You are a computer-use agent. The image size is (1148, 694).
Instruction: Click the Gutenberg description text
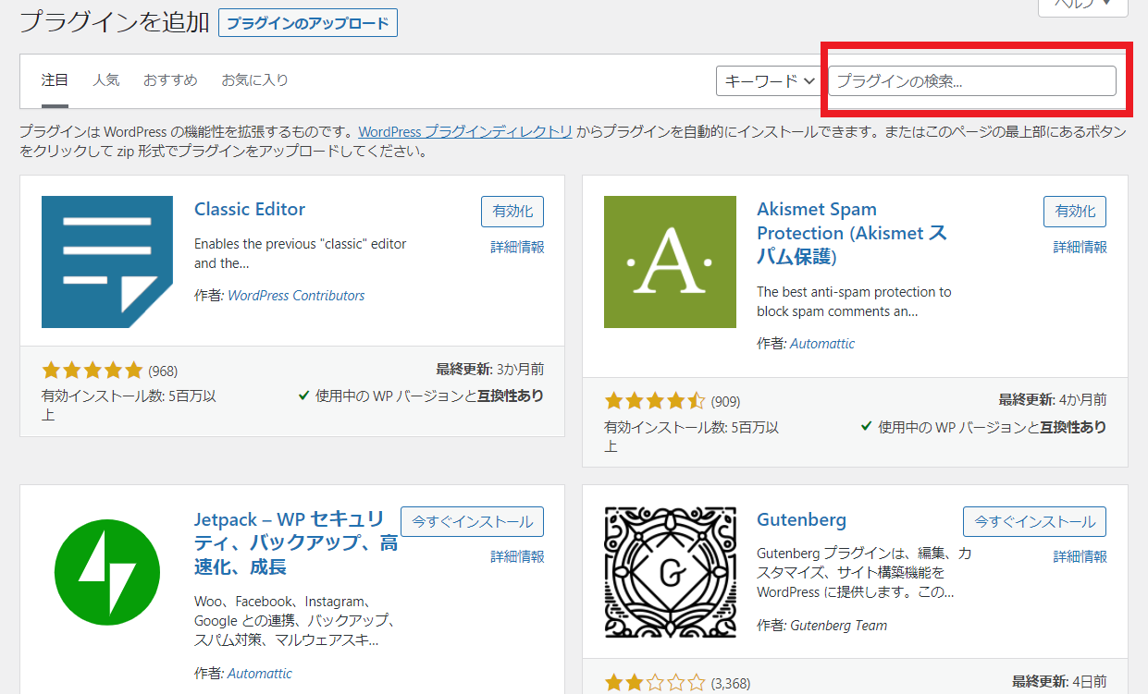click(864, 572)
